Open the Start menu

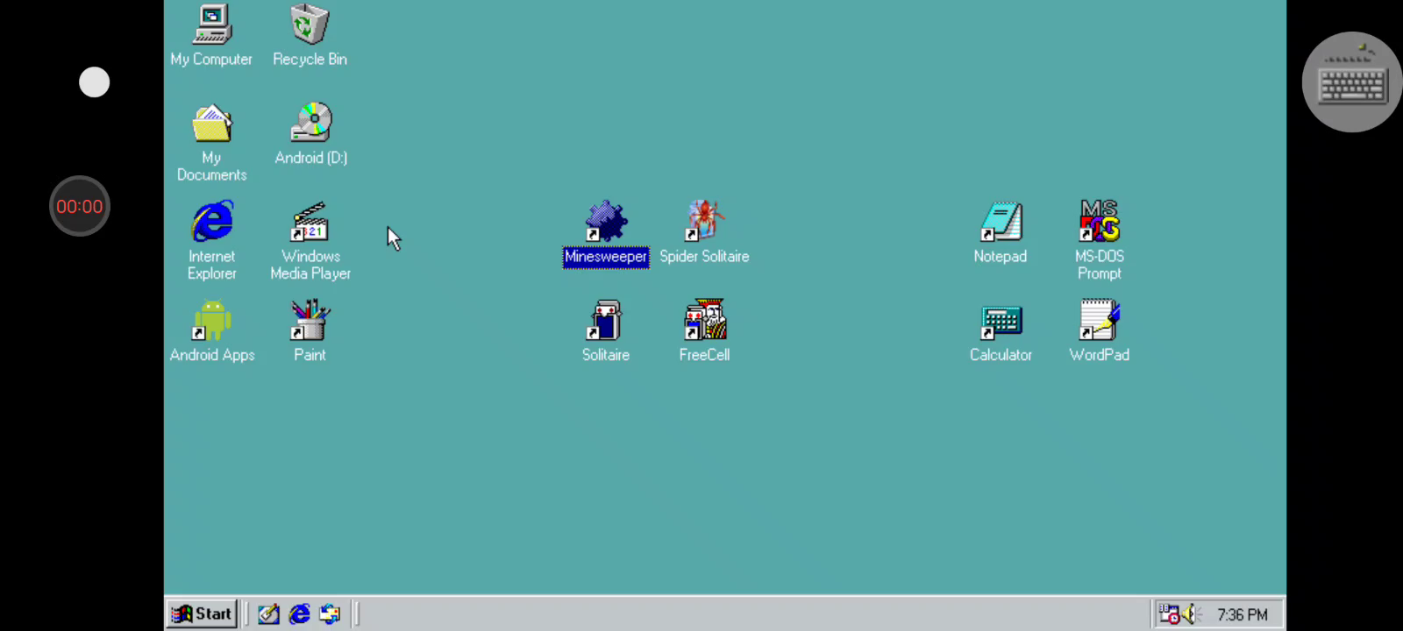click(x=202, y=614)
